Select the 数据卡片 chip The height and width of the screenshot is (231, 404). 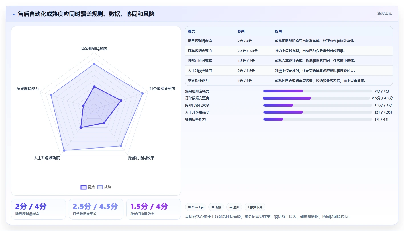(x=255, y=207)
